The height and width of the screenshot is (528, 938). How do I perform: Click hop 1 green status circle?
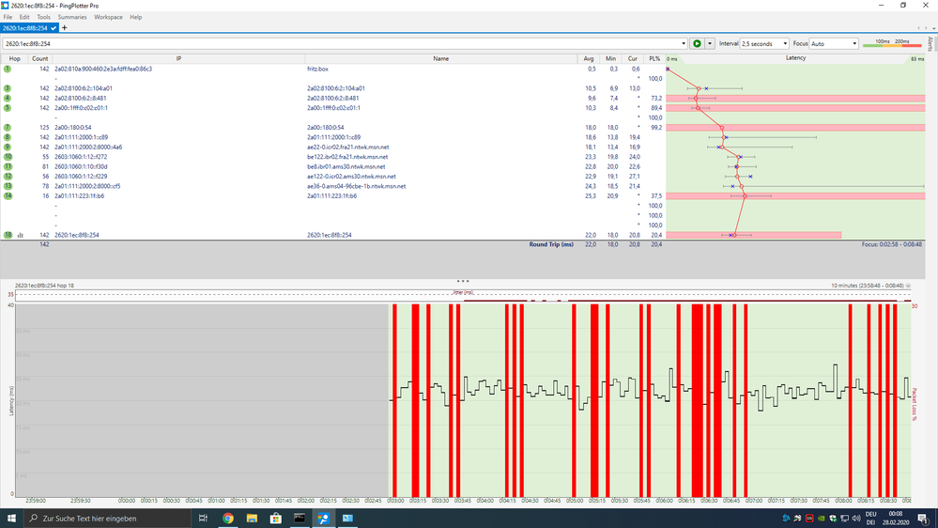pyautogui.click(x=8, y=69)
